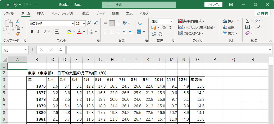274x124 pixels.
Task: Increase font size with larger A
Action: tap(89, 23)
